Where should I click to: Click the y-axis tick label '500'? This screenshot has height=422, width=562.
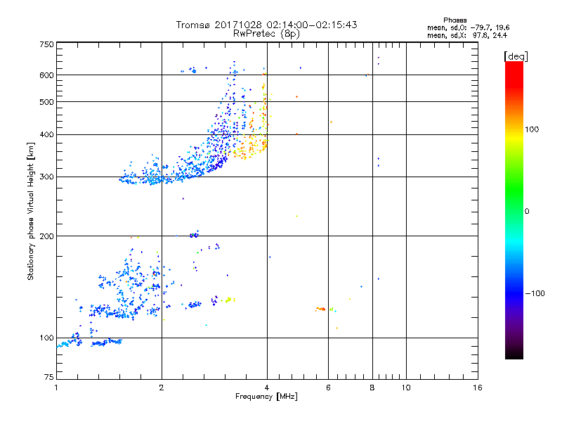[46, 102]
